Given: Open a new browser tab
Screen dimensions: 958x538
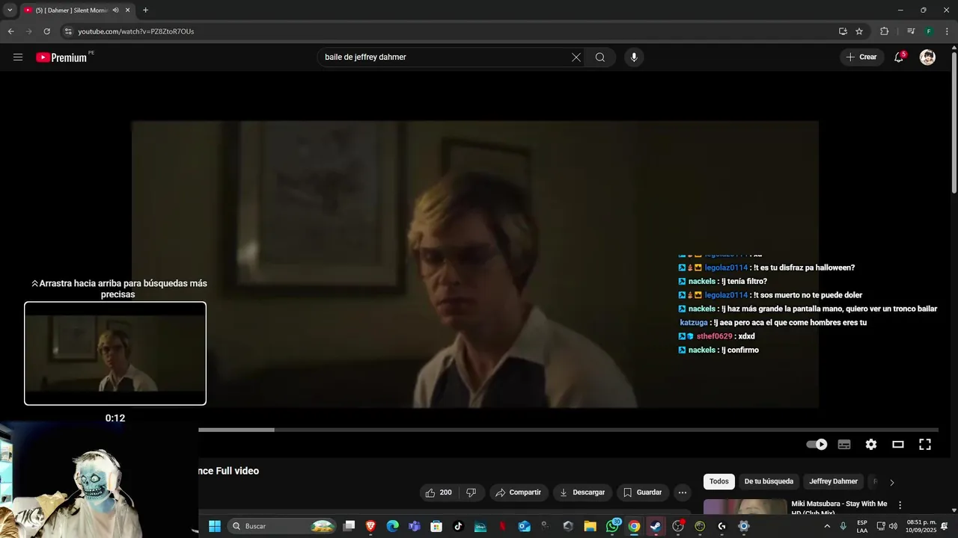Looking at the screenshot, I should (145, 10).
